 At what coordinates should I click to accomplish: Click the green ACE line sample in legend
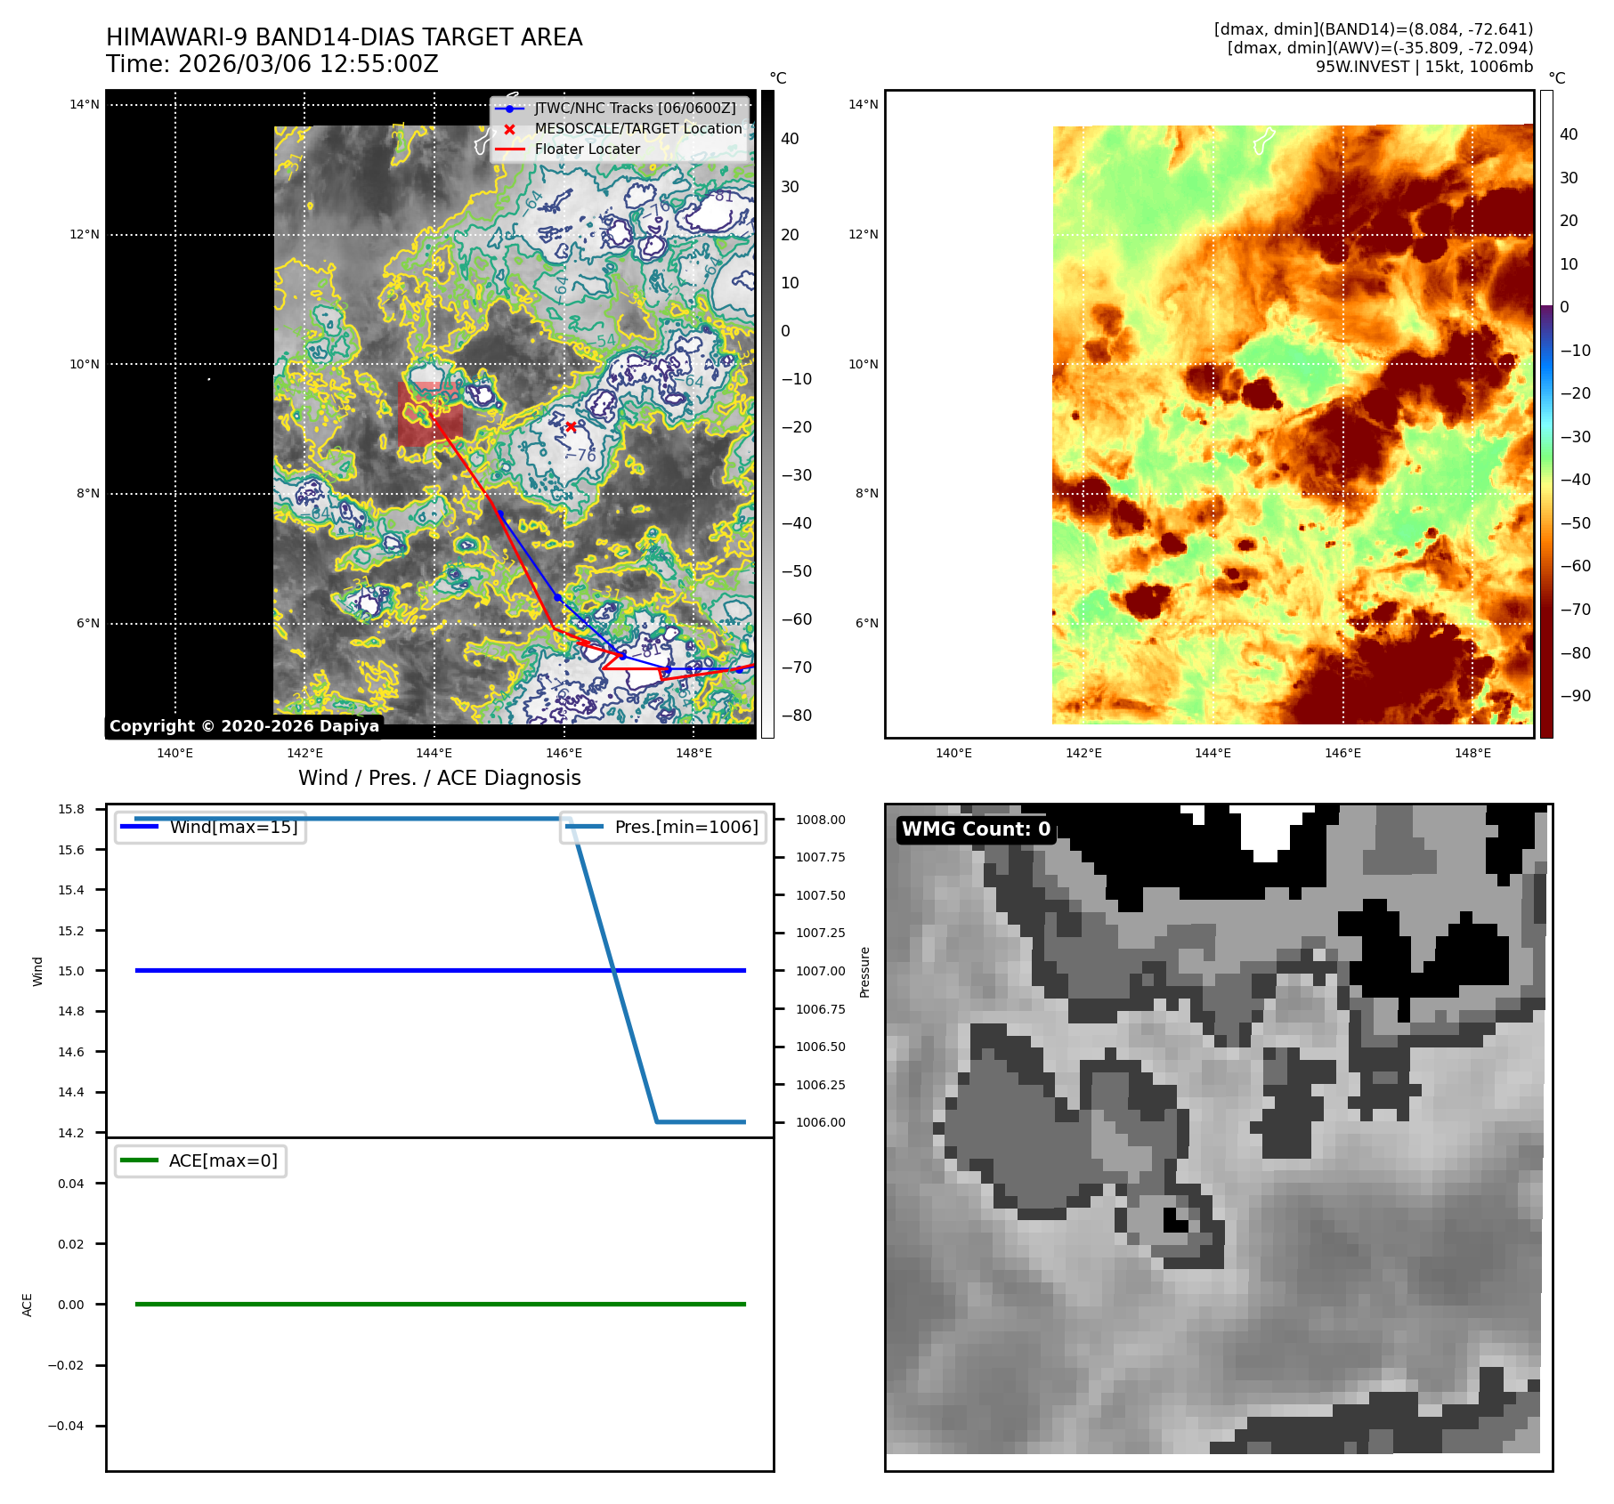pyautogui.click(x=139, y=1160)
